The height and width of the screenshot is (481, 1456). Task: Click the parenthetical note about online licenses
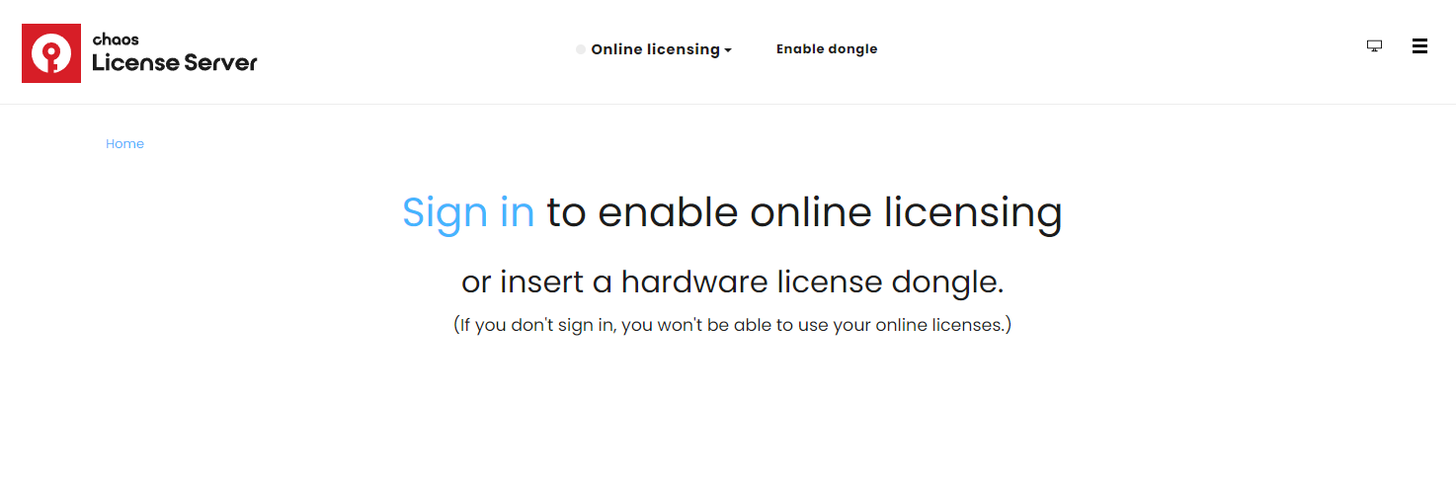pyautogui.click(x=732, y=324)
